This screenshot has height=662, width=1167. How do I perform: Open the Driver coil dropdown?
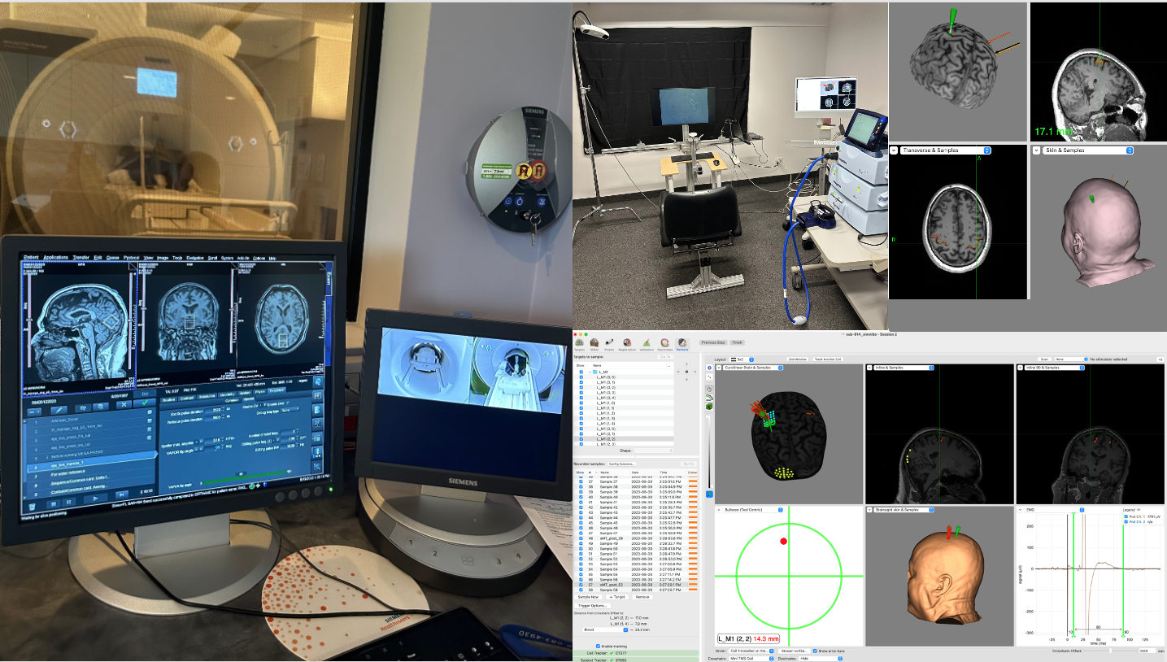click(751, 651)
